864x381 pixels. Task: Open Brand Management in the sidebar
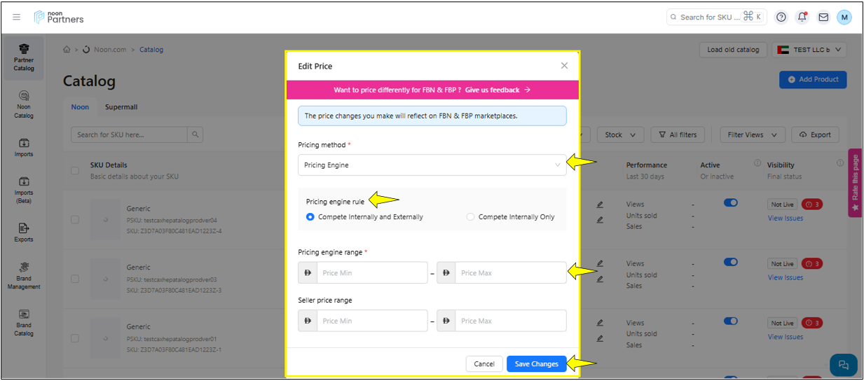pyautogui.click(x=24, y=275)
